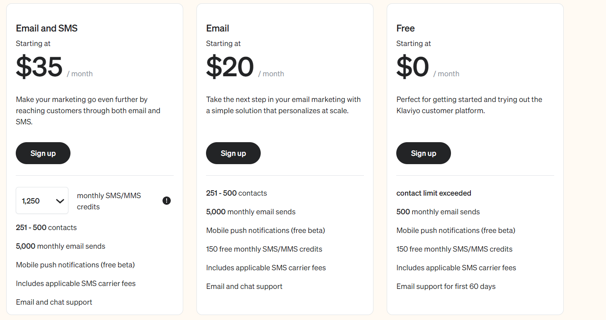Screen dimensions: 606x320
Task: Click the "Email and SMS" plan heading
Action: coord(47,28)
